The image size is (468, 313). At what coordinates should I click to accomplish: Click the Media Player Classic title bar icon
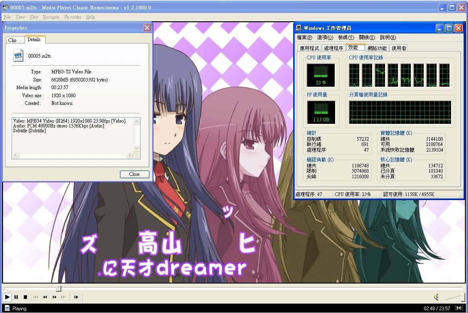click(x=6, y=7)
